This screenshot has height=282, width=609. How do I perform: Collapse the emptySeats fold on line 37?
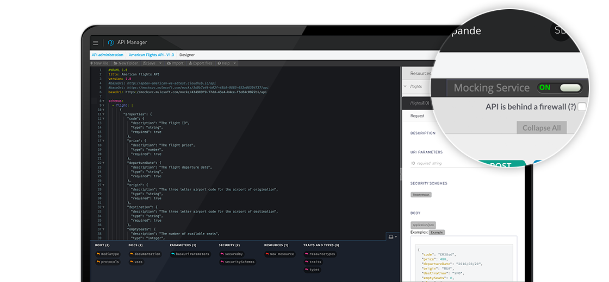tap(104, 229)
